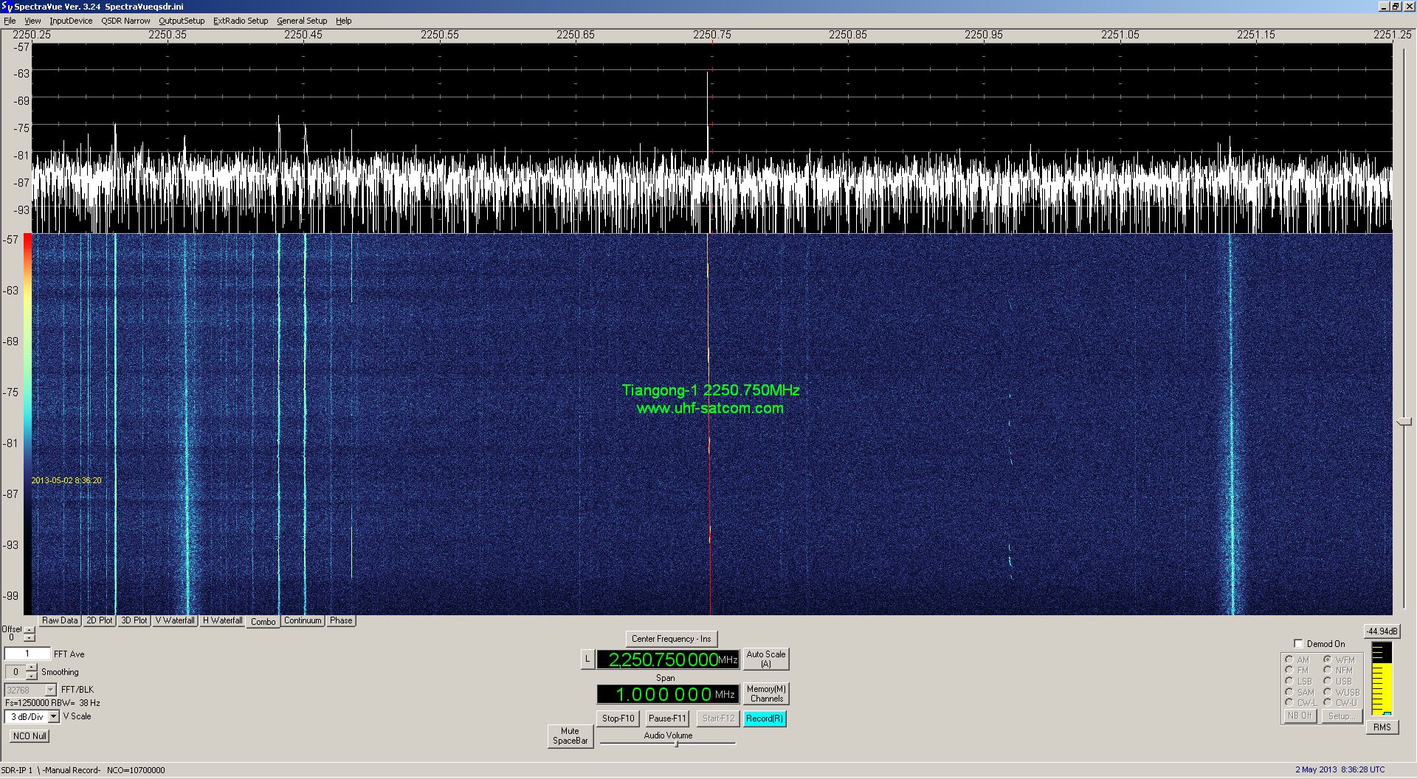Open the ExtRadio Setup menu
The image size is (1417, 779).
click(241, 21)
